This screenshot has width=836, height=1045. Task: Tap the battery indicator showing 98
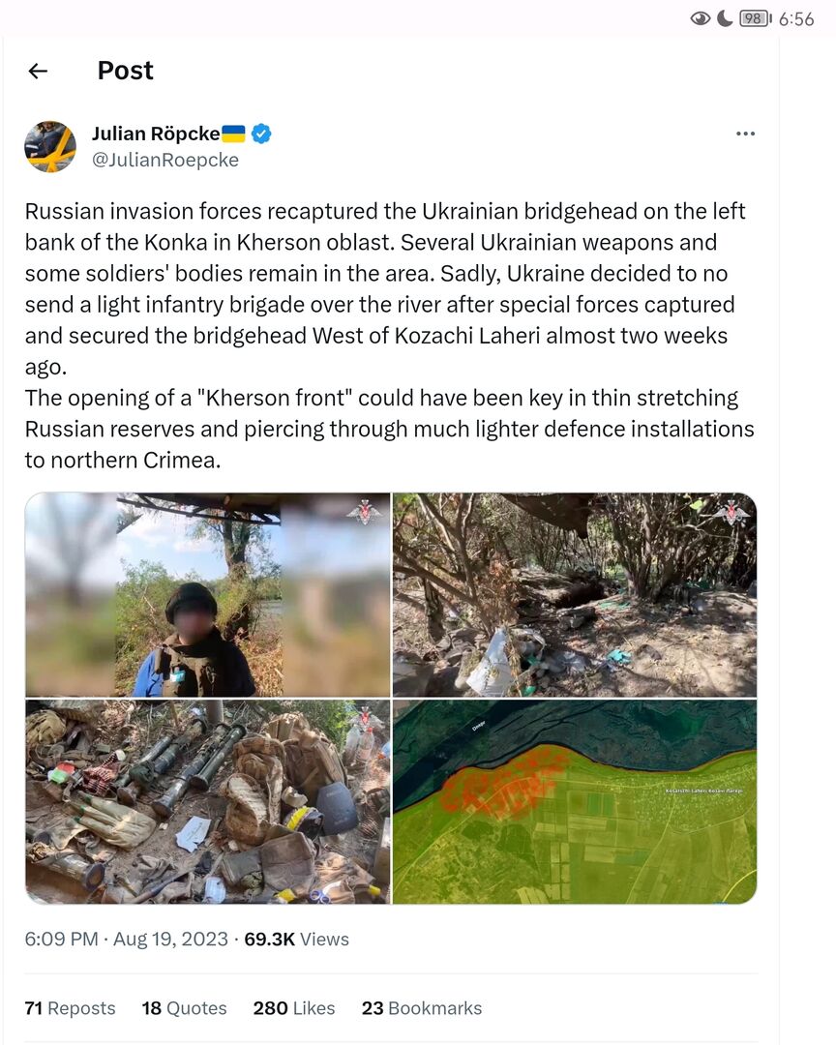click(x=755, y=18)
